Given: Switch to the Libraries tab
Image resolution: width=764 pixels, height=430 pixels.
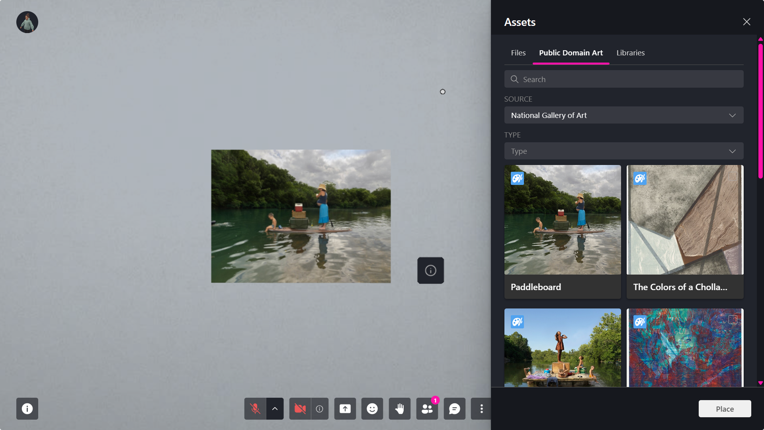Looking at the screenshot, I should point(630,52).
